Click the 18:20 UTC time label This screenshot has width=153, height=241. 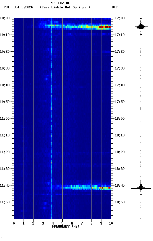pos(120,152)
